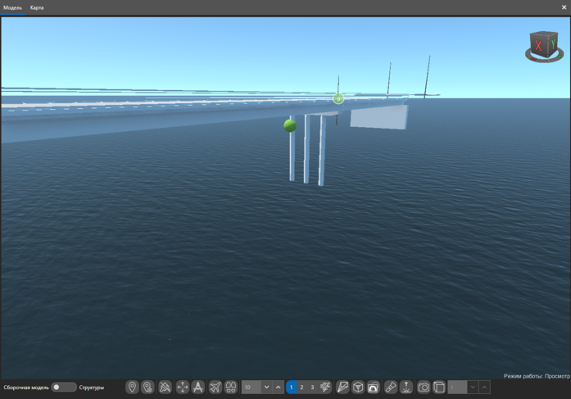571x399 pixels.
Task: Open the disabled dropdown at toolbar right end
Action: 473,387
